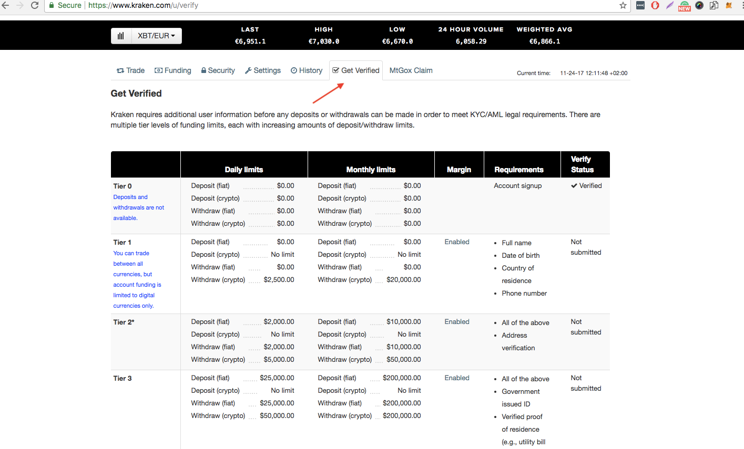Click the bar chart icon button
The height and width of the screenshot is (449, 744).
121,36
